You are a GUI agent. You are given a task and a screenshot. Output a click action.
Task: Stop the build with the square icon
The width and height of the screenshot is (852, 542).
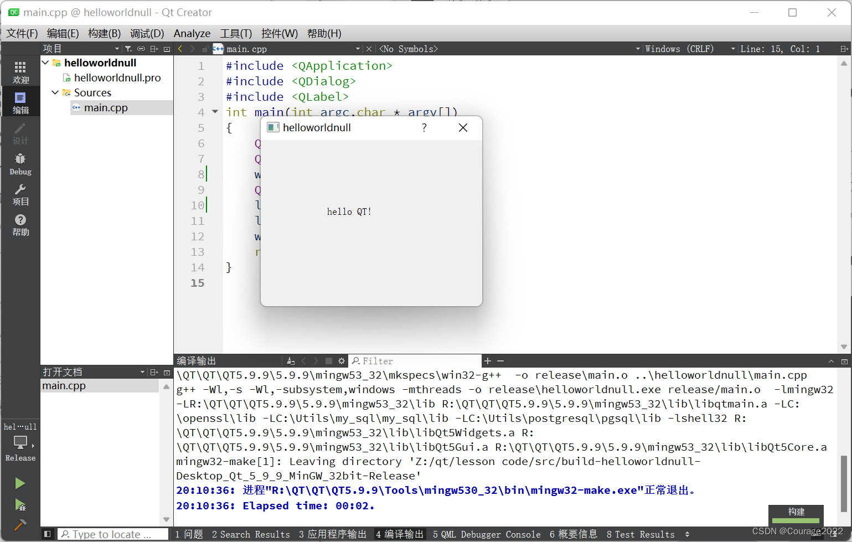pos(329,361)
